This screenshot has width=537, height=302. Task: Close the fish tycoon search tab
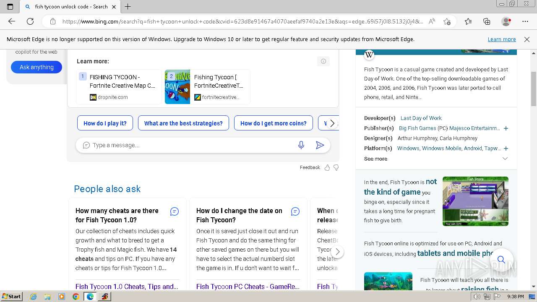[x=114, y=6]
